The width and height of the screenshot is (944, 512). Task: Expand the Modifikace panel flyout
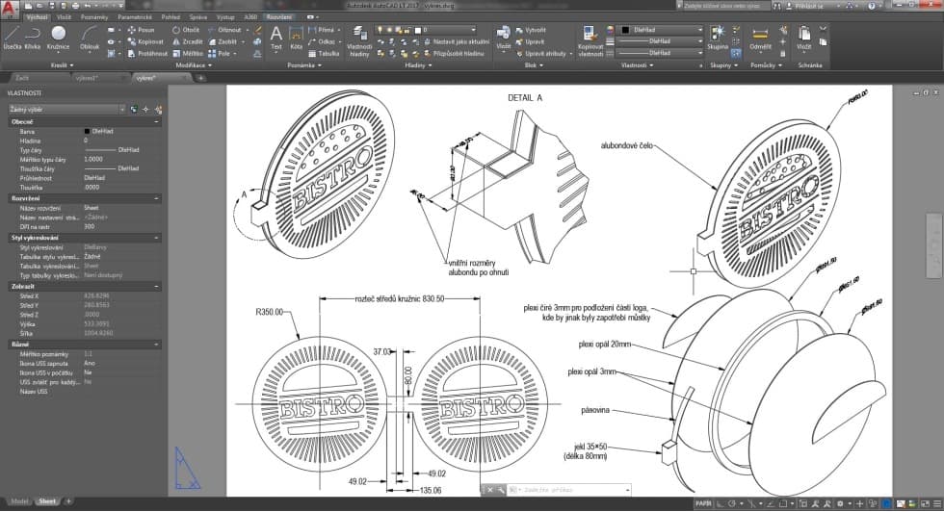tap(194, 65)
